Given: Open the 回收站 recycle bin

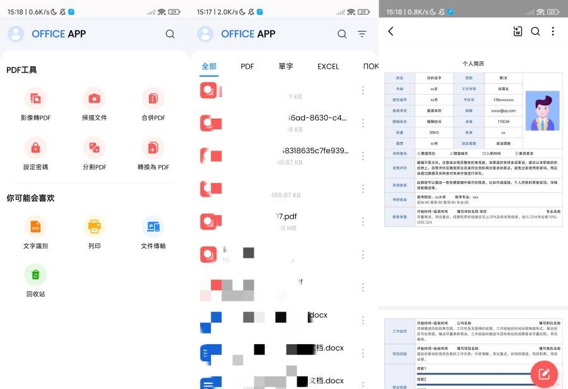Looking at the screenshot, I should tap(35, 275).
